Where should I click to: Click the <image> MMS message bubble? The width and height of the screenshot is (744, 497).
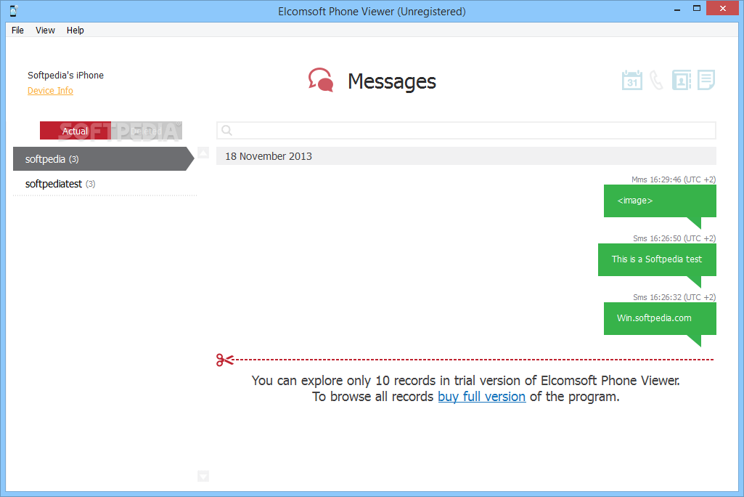pos(660,201)
